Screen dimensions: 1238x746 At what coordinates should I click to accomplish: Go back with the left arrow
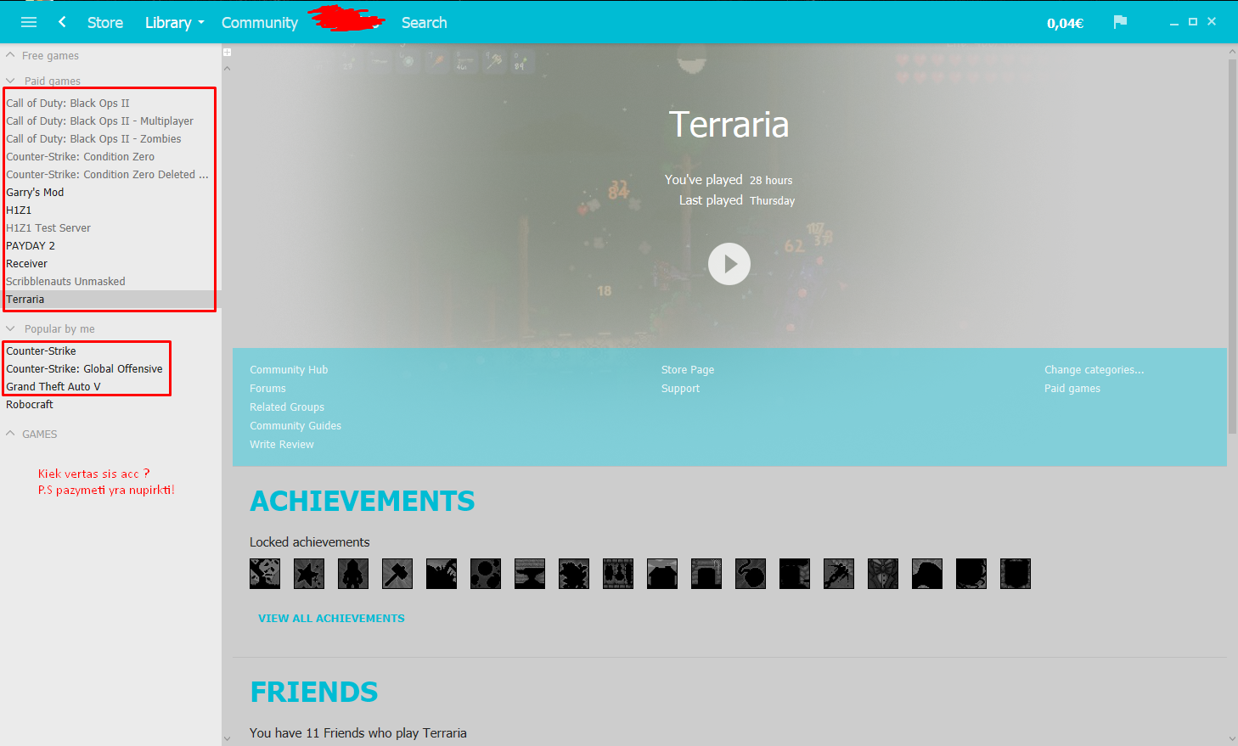pyautogui.click(x=62, y=22)
